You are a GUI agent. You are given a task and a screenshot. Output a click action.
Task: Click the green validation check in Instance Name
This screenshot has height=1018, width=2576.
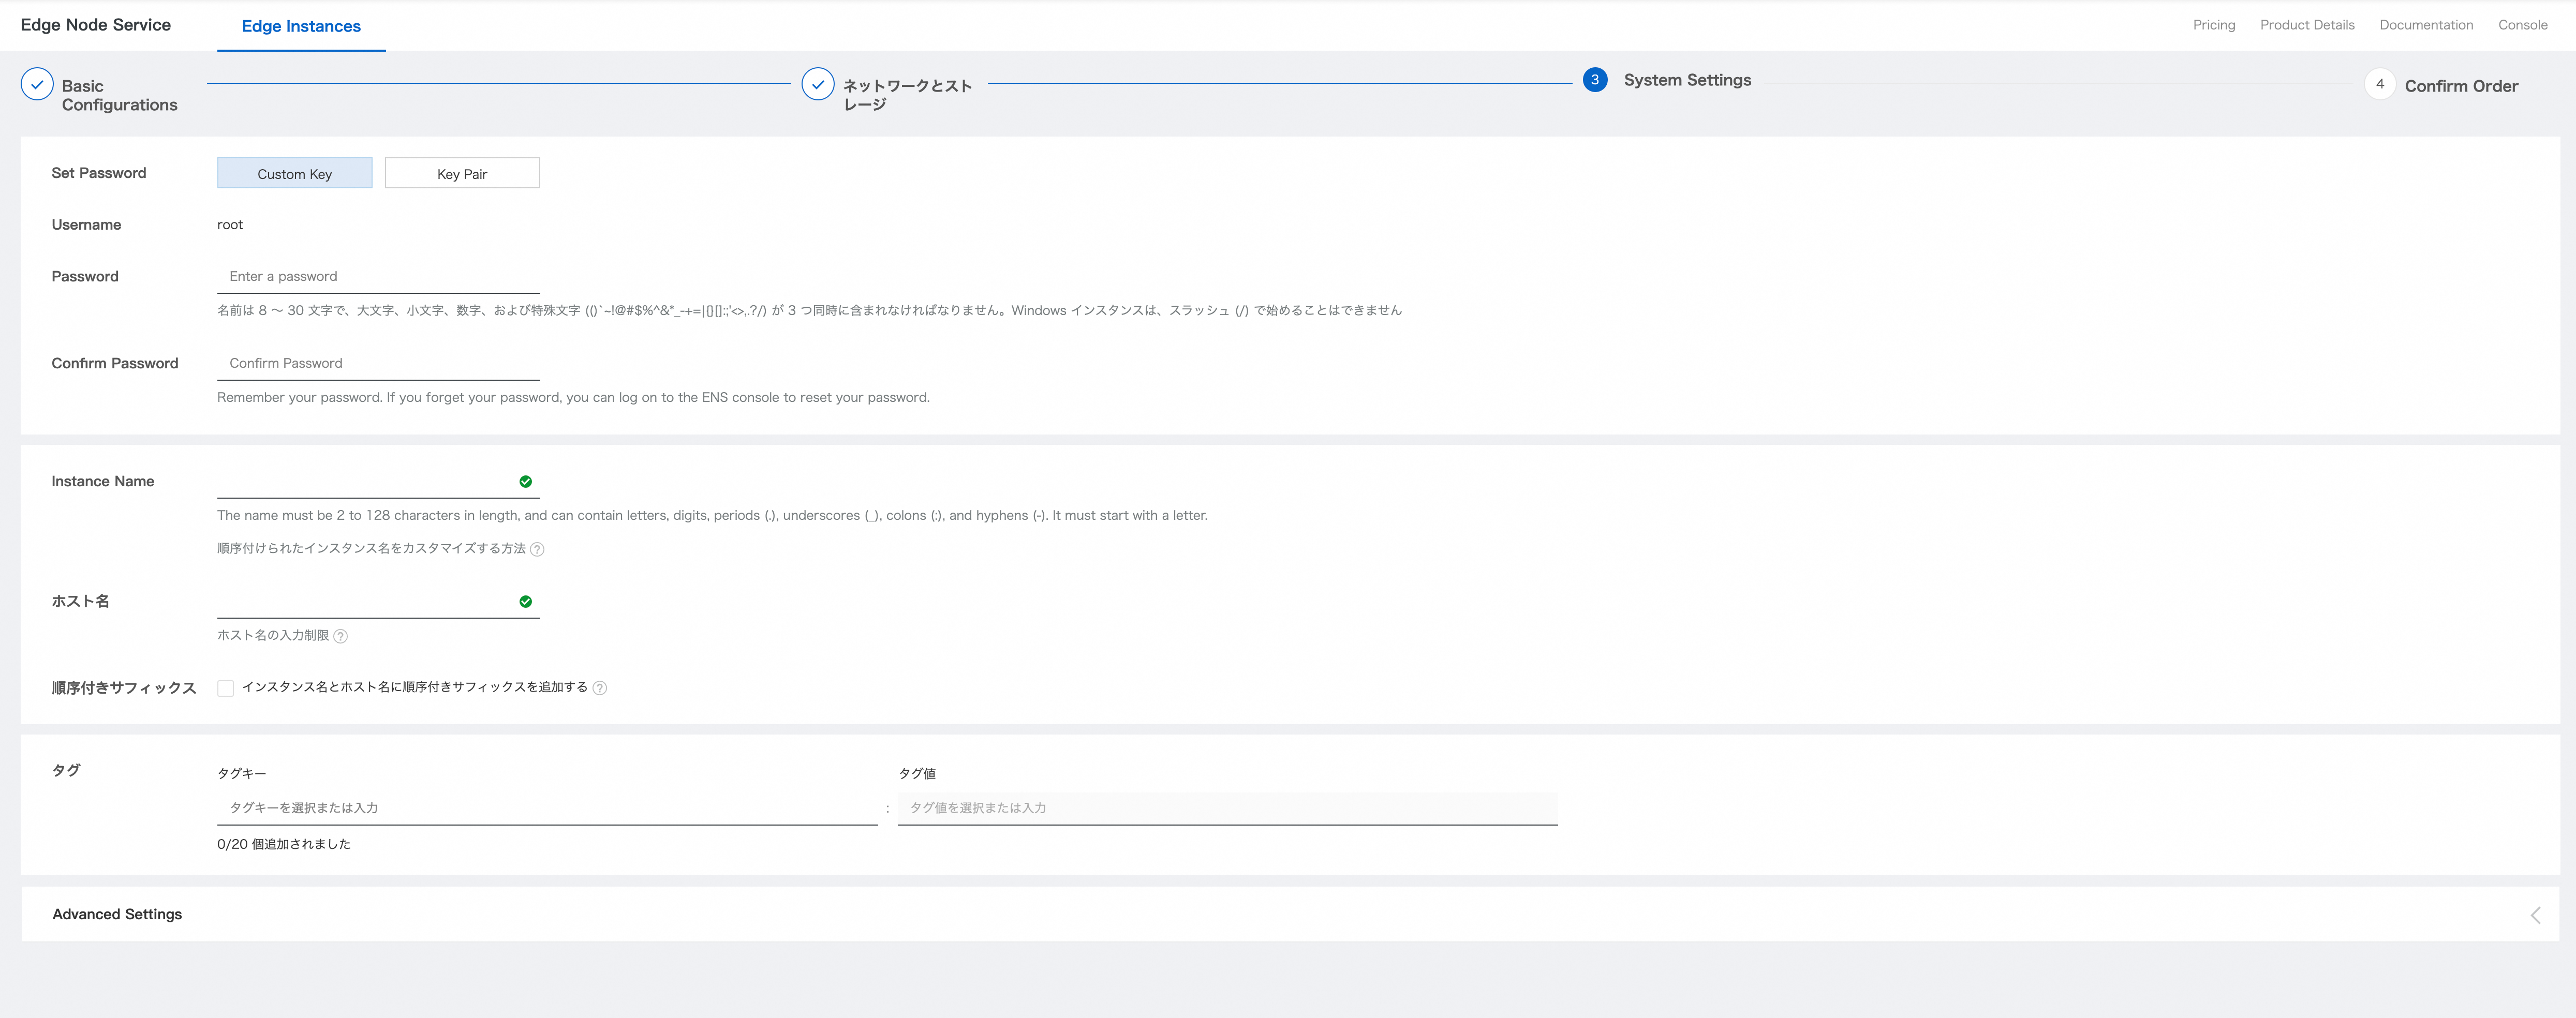[x=525, y=482]
